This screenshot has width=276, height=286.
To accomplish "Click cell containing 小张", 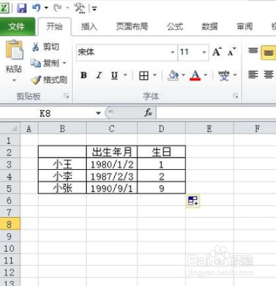I will 62,188.
